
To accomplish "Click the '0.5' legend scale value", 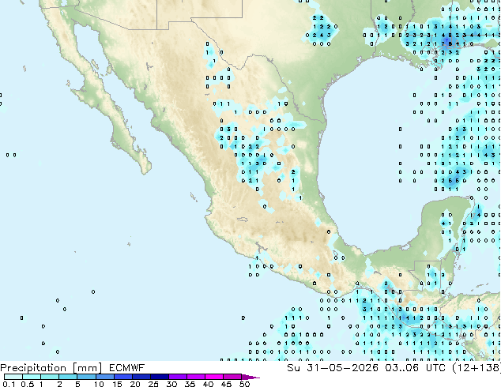I will tap(28, 384).
